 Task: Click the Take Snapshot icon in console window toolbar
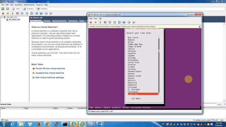click(x=110, y=22)
